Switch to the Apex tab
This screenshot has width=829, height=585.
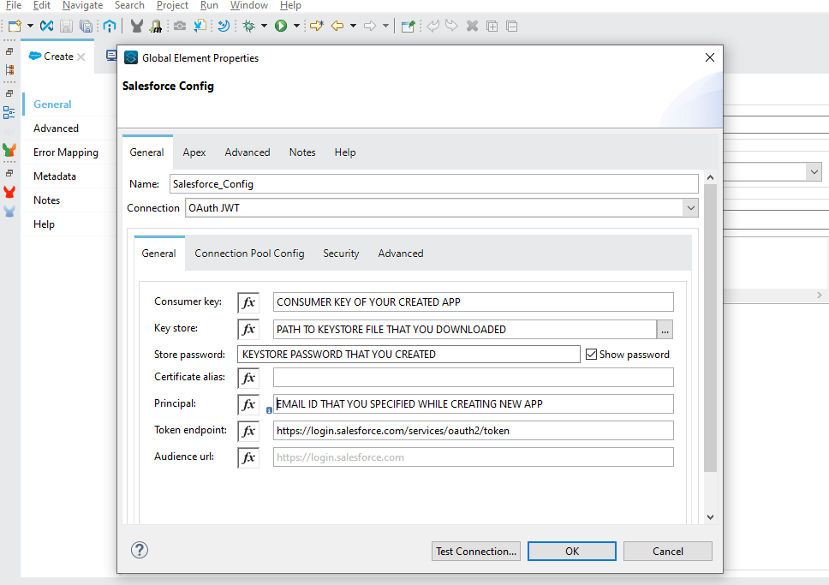194,152
